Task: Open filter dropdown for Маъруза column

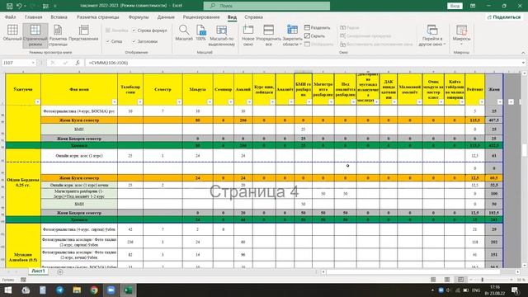Action: pyautogui.click(x=210, y=102)
